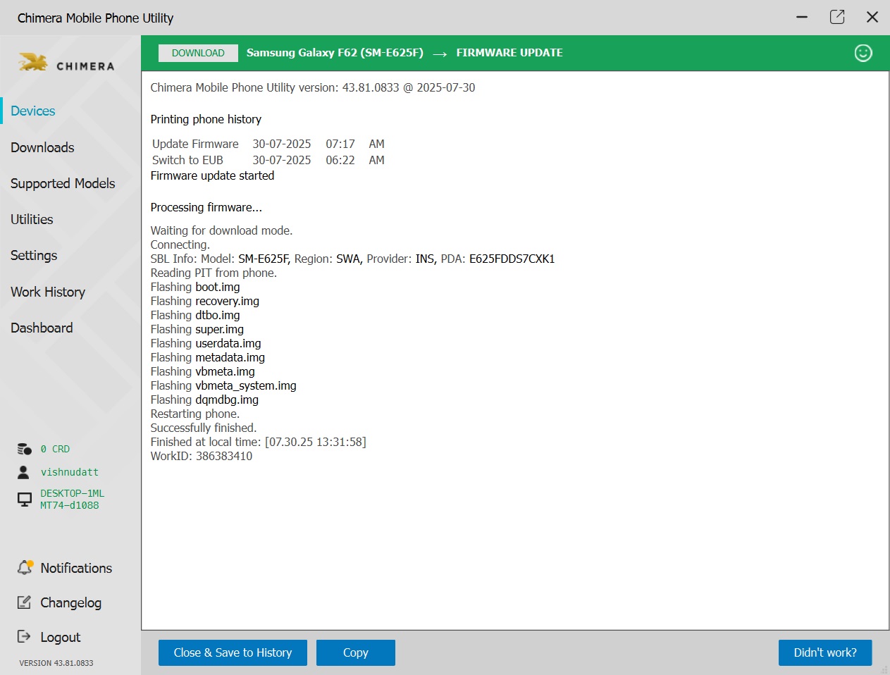Go to Downloads in the sidebar

point(42,147)
